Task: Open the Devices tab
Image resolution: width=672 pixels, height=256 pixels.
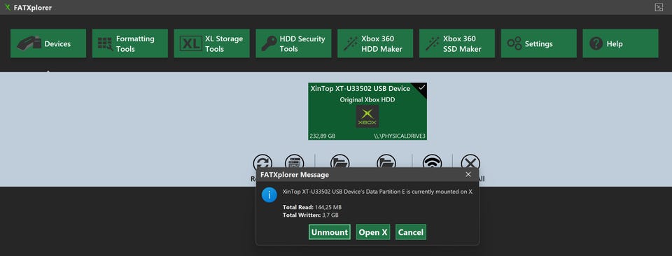Action: tap(48, 43)
